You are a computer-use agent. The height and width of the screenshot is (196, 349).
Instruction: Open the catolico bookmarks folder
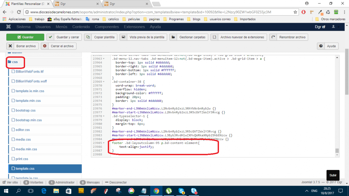point(111,19)
